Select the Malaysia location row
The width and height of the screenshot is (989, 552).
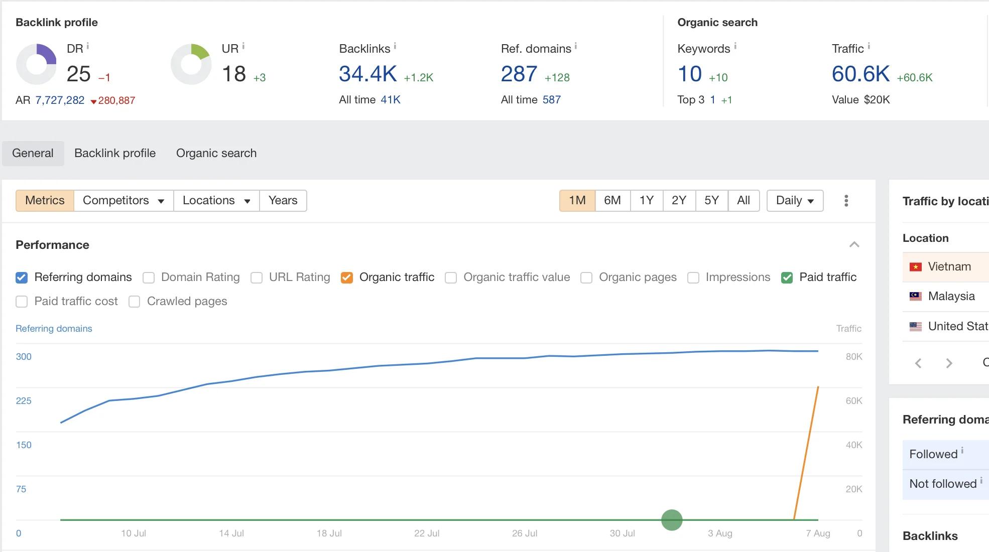(x=946, y=297)
